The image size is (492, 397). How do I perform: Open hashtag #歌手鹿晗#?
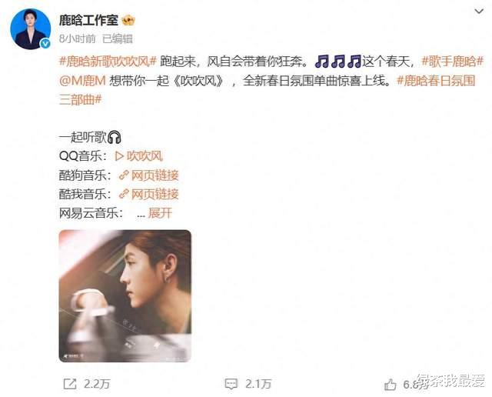point(453,62)
